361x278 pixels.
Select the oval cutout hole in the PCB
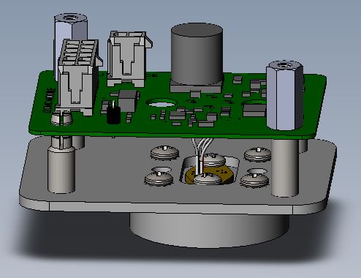pos(160,103)
